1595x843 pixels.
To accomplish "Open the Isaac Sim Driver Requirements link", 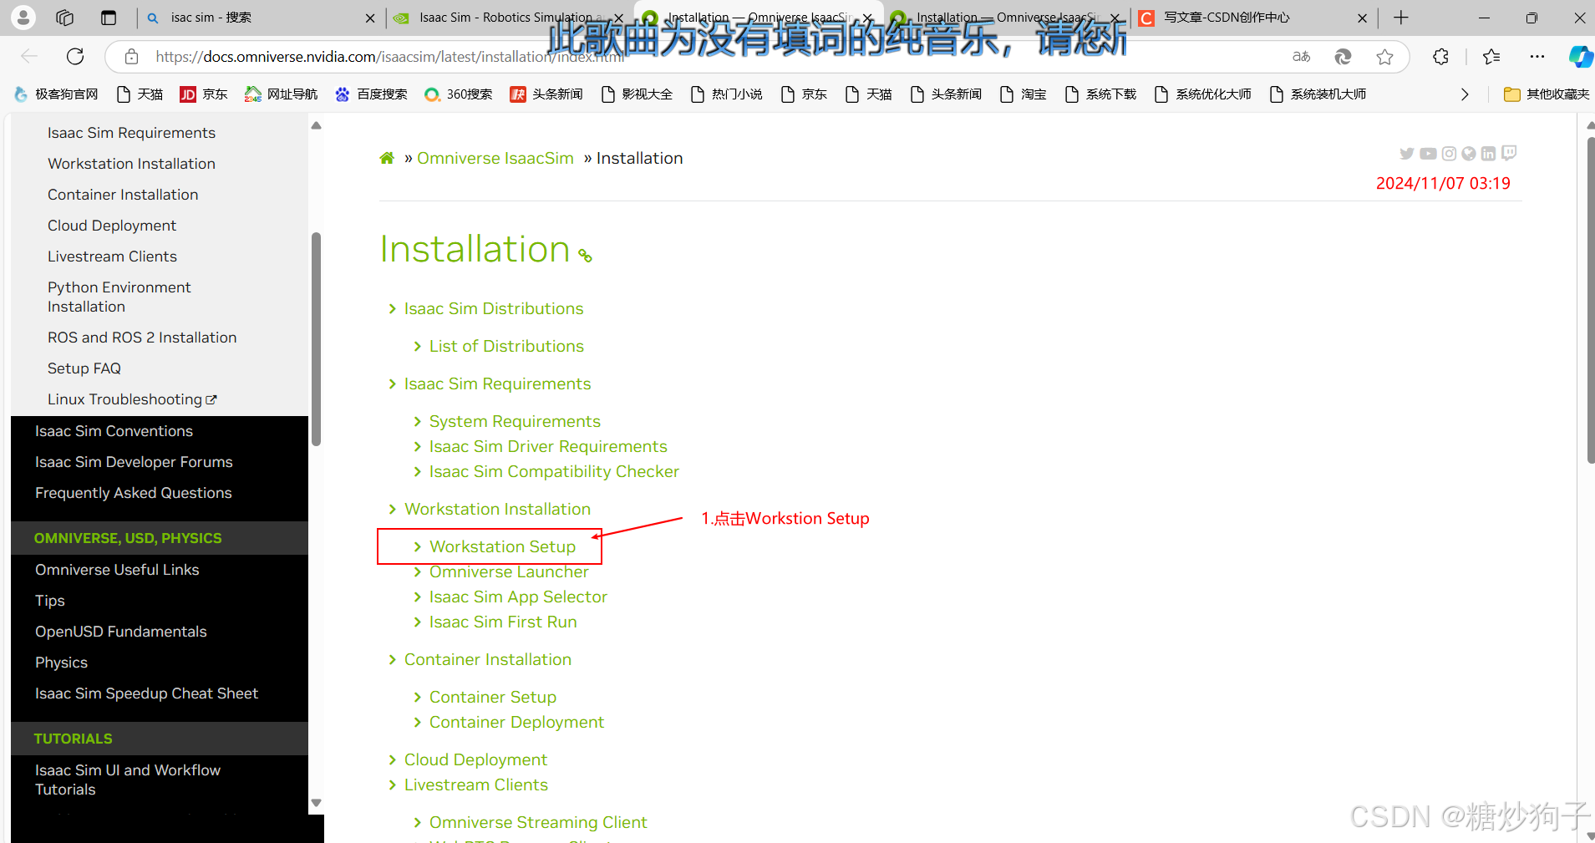I will point(548,446).
